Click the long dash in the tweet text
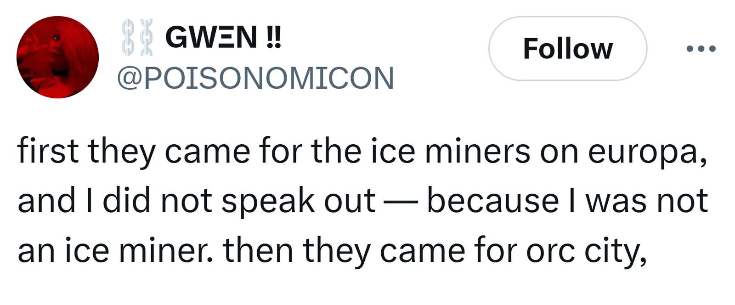Viewport: 735px width, 305px height. [x=401, y=201]
